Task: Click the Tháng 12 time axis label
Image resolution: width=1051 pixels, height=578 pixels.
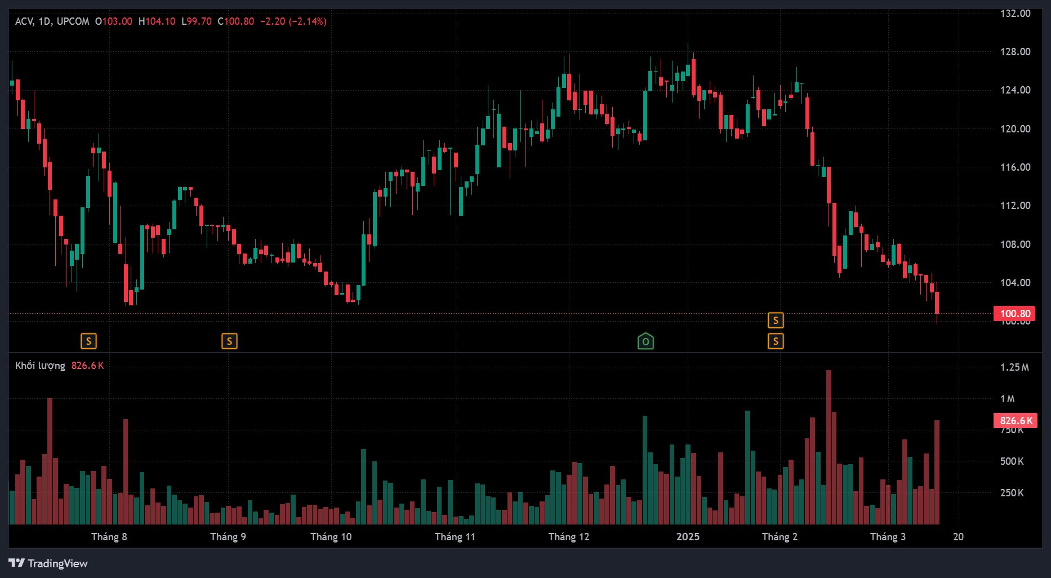Action: 569,536
